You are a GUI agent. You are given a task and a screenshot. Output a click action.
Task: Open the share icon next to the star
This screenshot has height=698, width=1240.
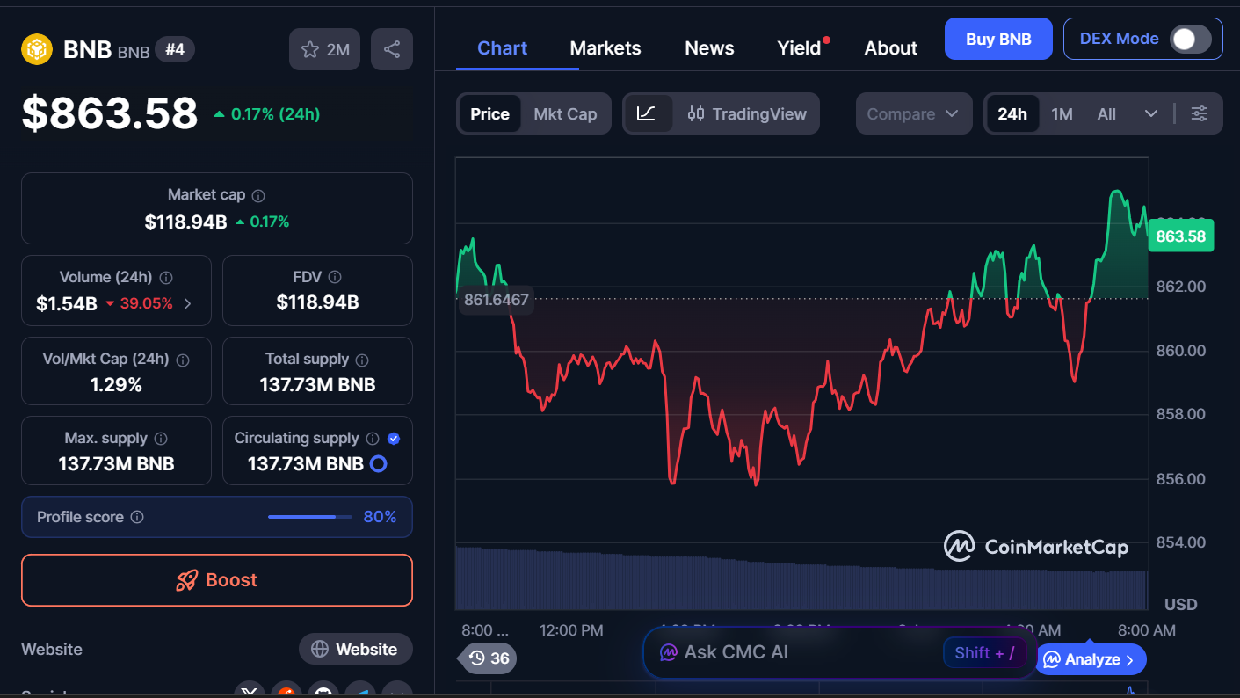(392, 48)
